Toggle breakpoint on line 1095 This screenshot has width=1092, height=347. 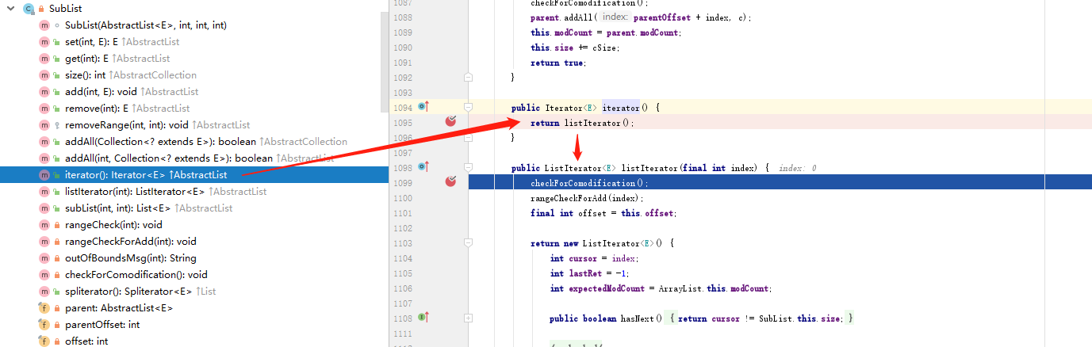pos(451,120)
